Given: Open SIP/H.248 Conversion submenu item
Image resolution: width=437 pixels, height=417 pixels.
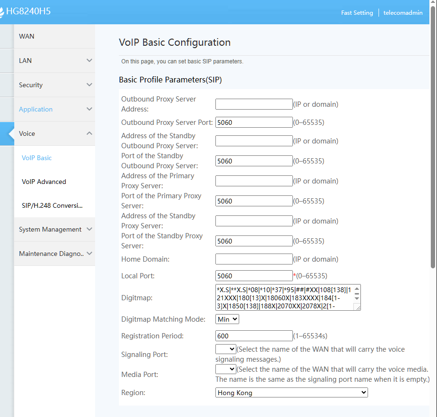Looking at the screenshot, I should [x=52, y=205].
